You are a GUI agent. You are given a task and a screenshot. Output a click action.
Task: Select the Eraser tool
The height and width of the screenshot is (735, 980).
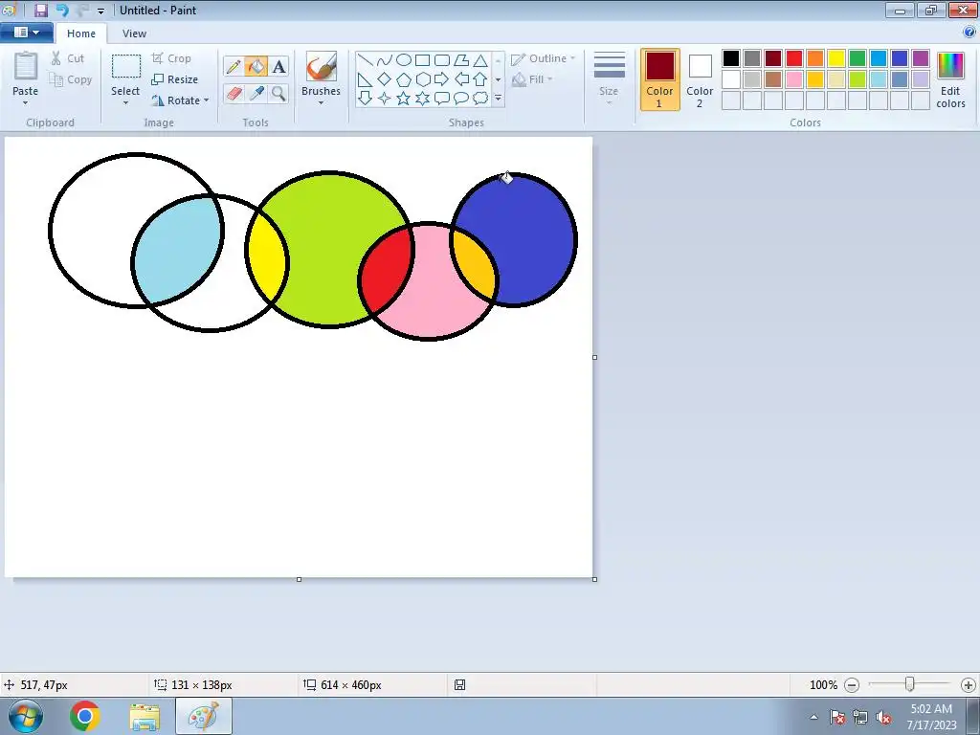tap(234, 93)
